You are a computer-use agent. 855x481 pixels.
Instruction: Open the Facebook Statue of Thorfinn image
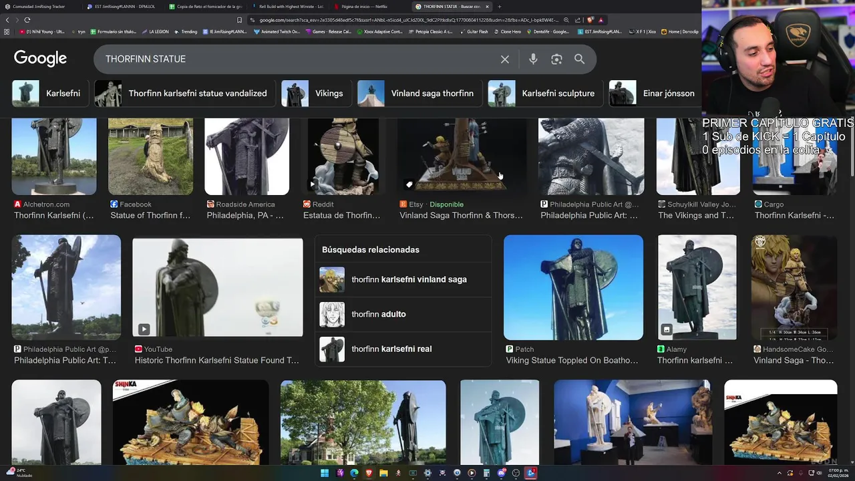(x=151, y=157)
